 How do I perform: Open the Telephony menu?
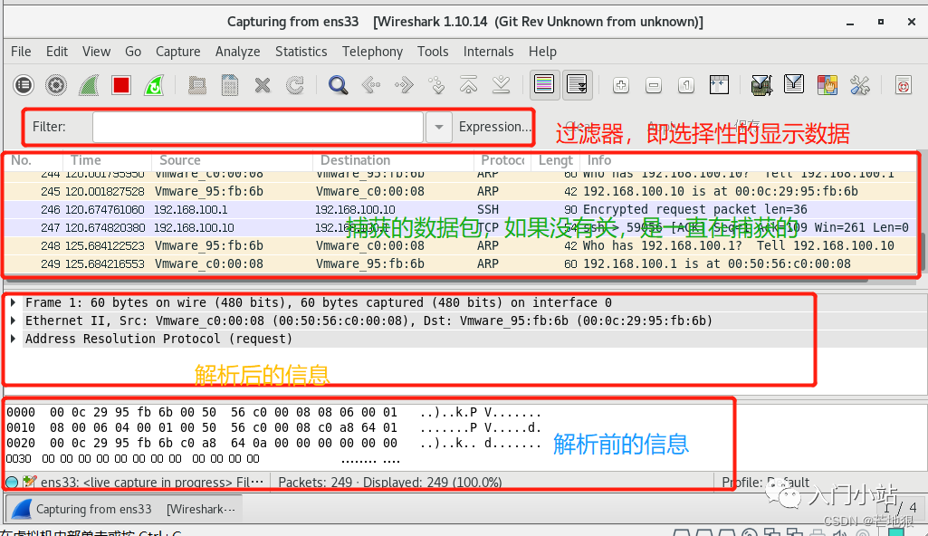372,53
